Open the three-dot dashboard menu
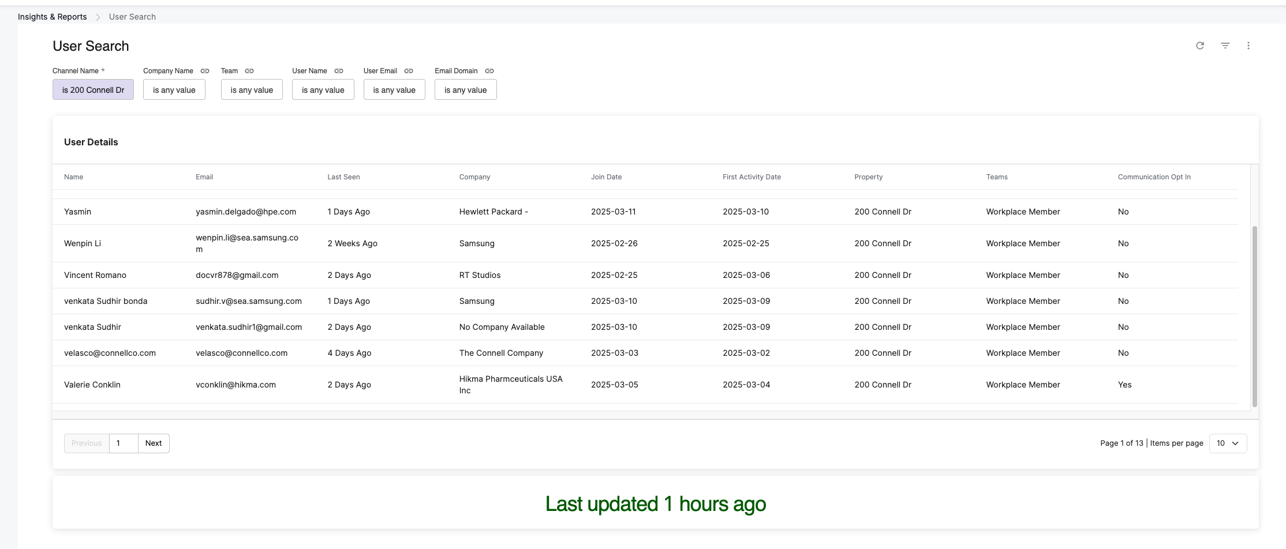This screenshot has width=1286, height=549. point(1248,46)
